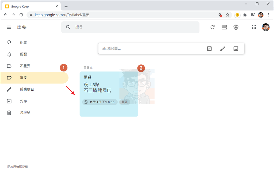Viewport: 274px width, 173px height.
Task: Click the search magnifier icon
Action: pyautogui.click(x=68, y=27)
